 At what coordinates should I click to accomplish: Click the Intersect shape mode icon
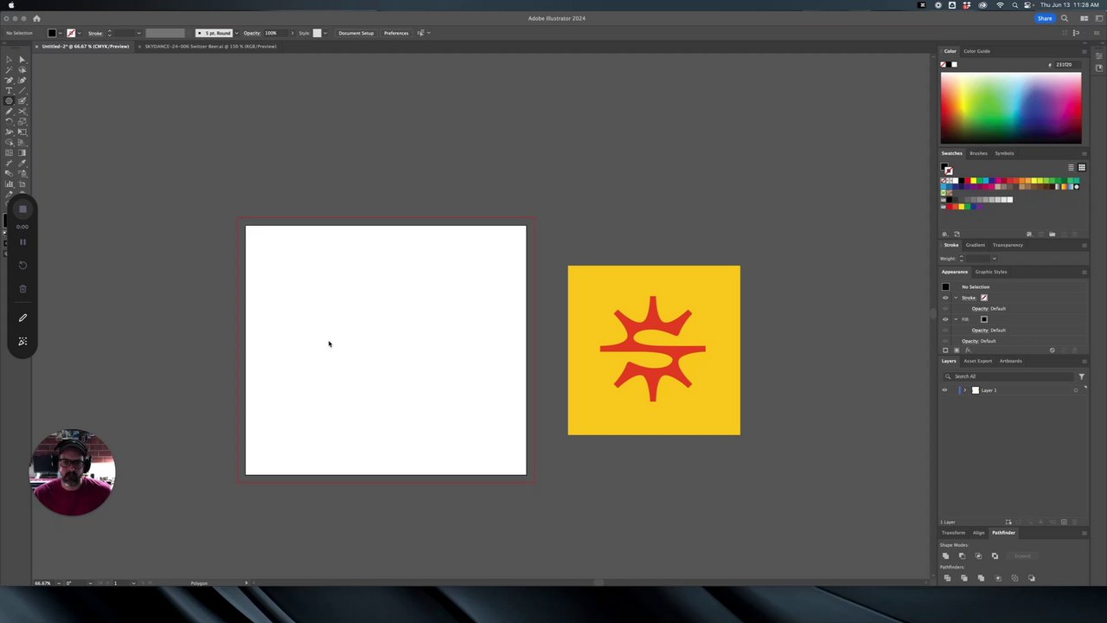click(x=979, y=556)
